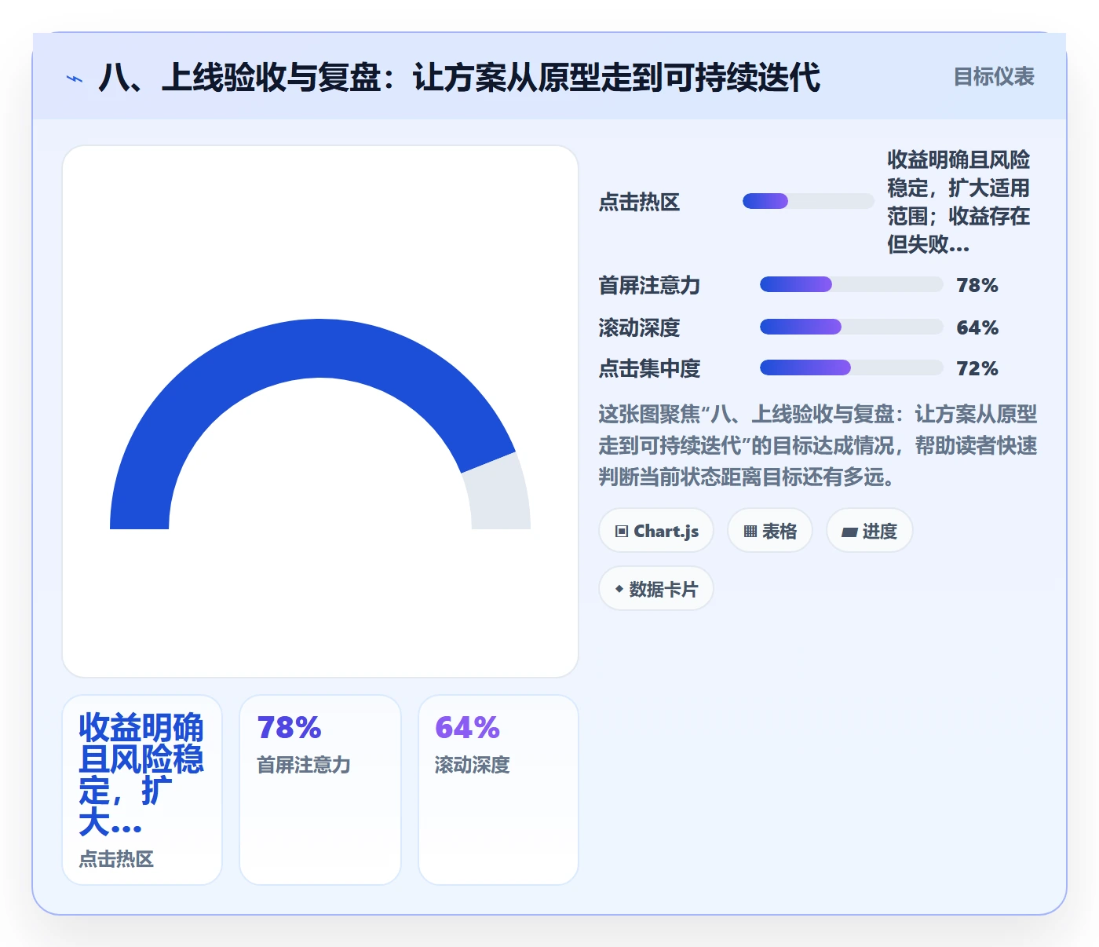This screenshot has width=1099, height=947.
Task: Click the 滚动深度 progress bar
Action: pyautogui.click(x=851, y=327)
